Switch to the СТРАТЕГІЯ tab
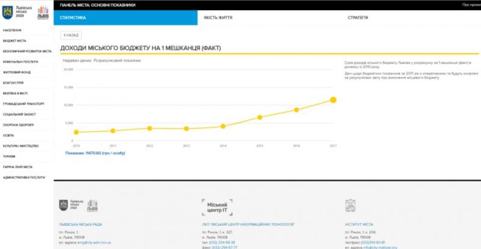 tap(358, 18)
